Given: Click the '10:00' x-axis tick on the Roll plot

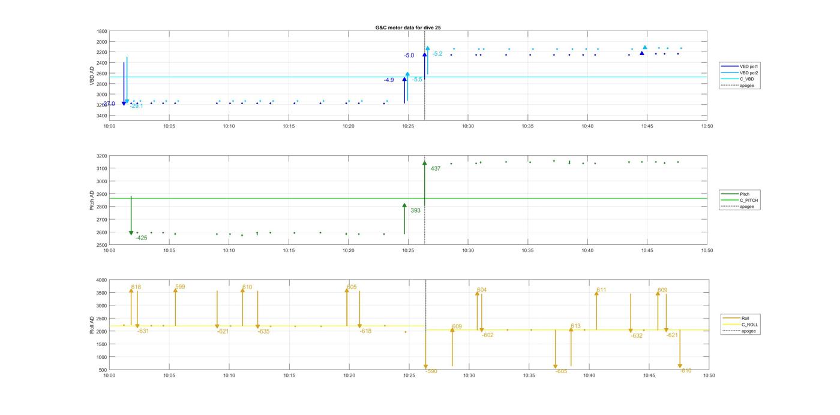Looking at the screenshot, I should (109, 375).
